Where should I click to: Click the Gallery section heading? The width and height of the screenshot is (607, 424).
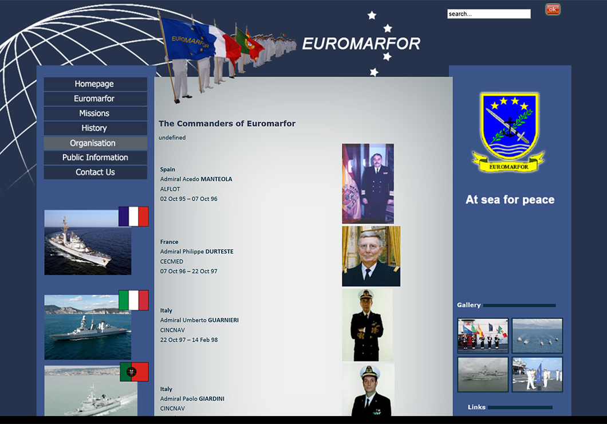click(469, 305)
